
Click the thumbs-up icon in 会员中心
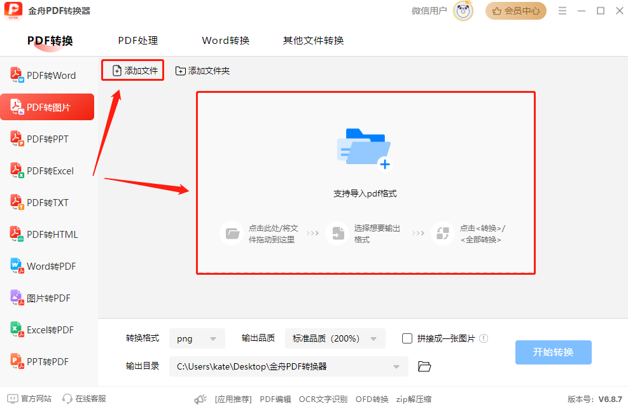point(497,11)
